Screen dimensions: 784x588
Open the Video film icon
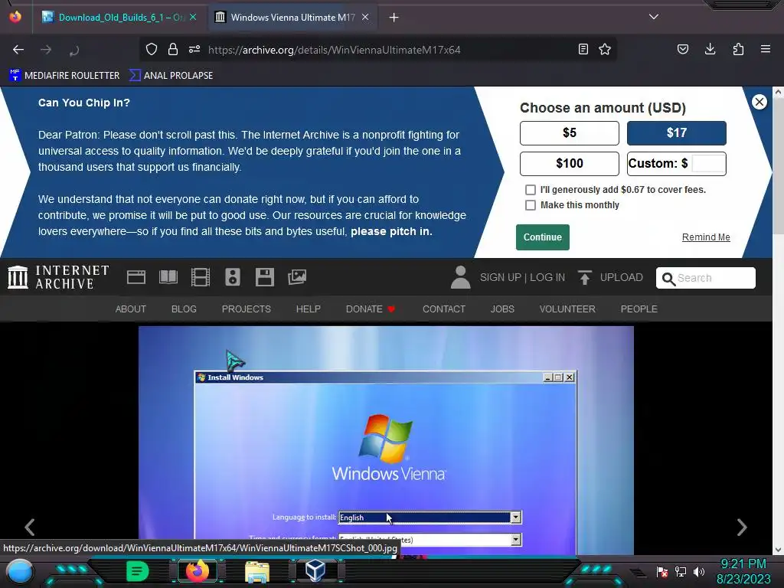point(201,277)
